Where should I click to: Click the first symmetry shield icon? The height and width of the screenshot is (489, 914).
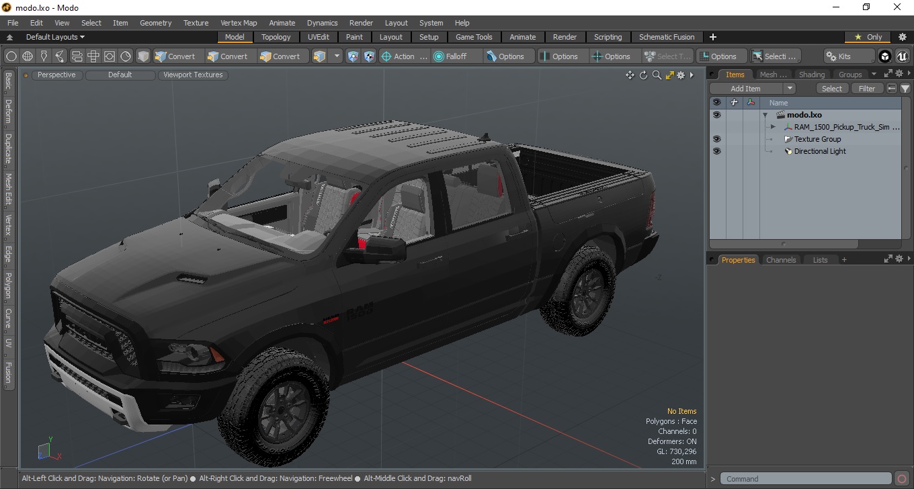[354, 56]
